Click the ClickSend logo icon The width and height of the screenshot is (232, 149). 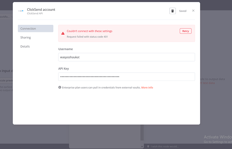(21, 11)
